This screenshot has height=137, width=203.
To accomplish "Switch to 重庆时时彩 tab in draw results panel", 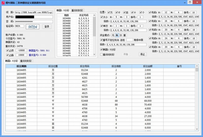I will tap(77, 10).
